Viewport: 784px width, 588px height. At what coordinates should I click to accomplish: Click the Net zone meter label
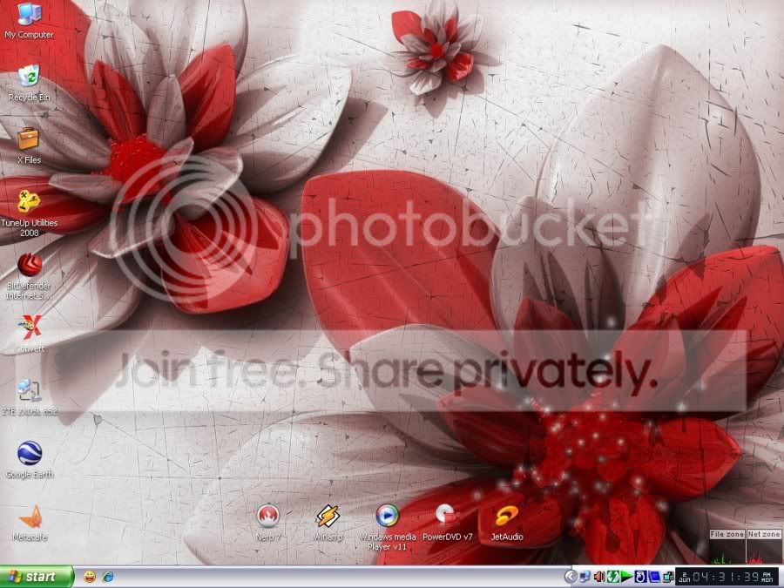click(x=763, y=534)
